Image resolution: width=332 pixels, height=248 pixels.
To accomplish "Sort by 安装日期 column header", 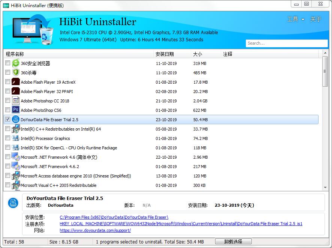I will coord(172,54).
